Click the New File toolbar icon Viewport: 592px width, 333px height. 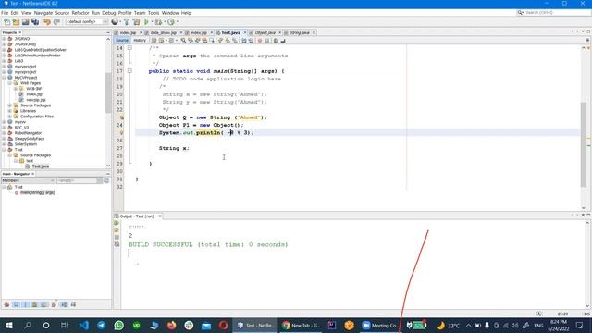click(x=6, y=22)
